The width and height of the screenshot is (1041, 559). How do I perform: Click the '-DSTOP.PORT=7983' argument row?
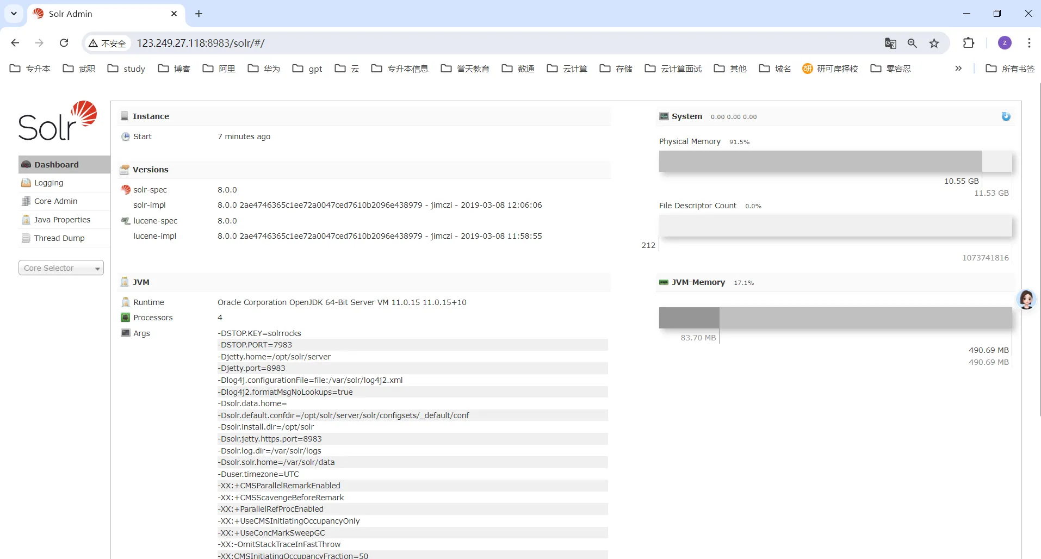click(x=412, y=345)
